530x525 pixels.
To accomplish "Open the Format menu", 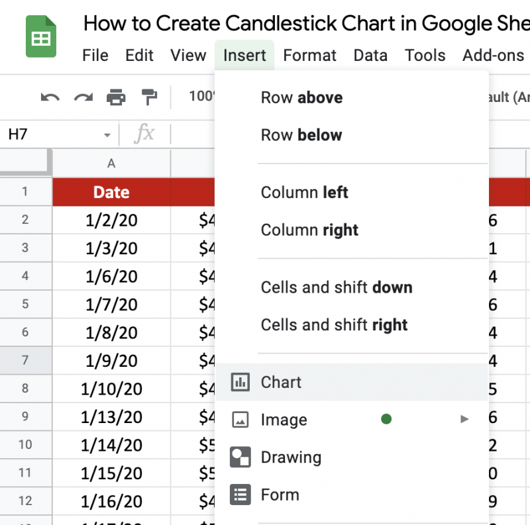I will pos(309,56).
